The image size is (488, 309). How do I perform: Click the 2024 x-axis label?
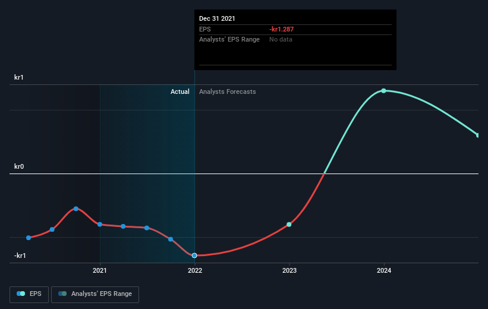click(x=384, y=270)
